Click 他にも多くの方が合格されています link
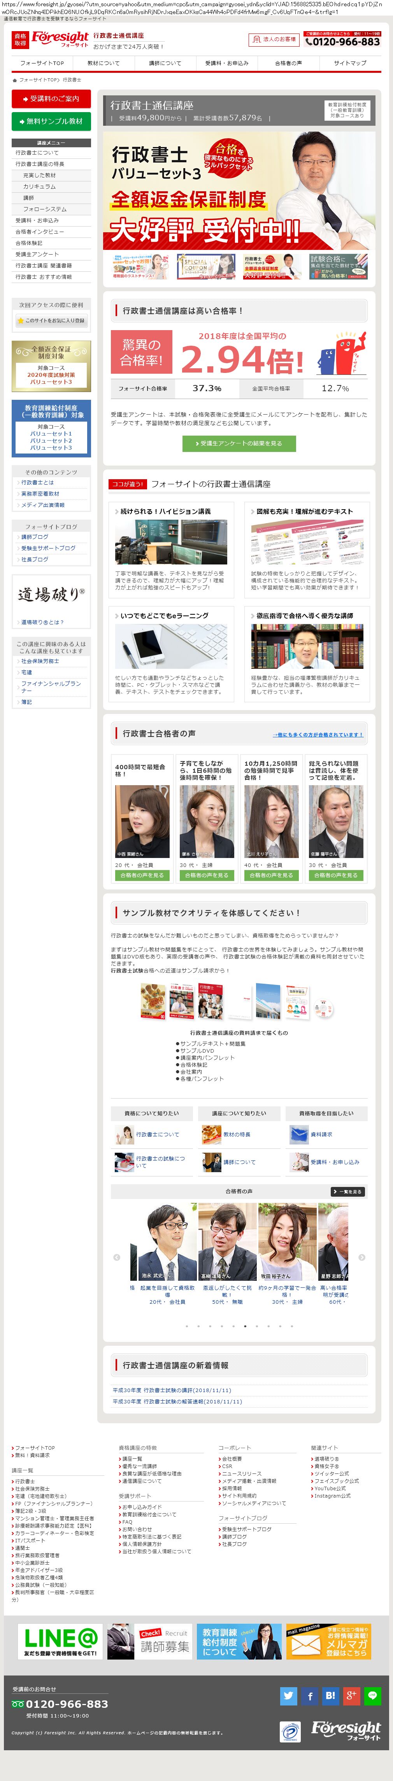 318,734
